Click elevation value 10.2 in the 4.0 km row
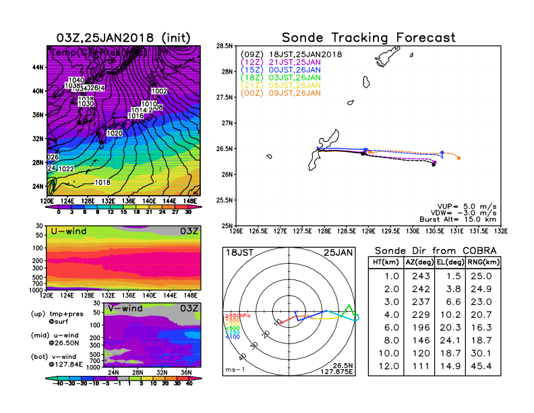 [450, 314]
